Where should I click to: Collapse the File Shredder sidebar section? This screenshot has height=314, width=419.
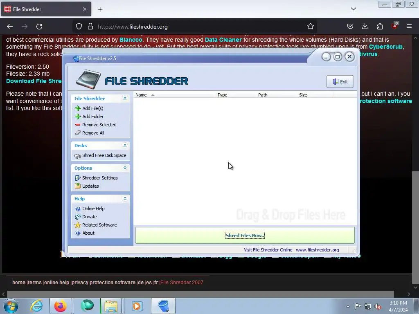coord(125,99)
